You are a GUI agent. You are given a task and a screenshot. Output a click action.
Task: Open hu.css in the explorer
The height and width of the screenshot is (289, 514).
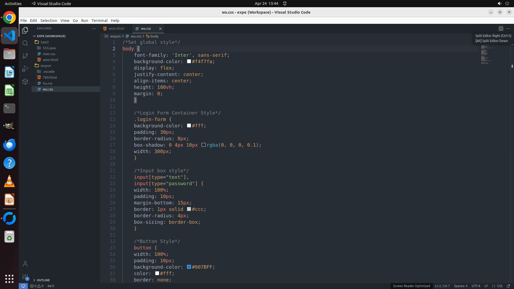click(48, 83)
